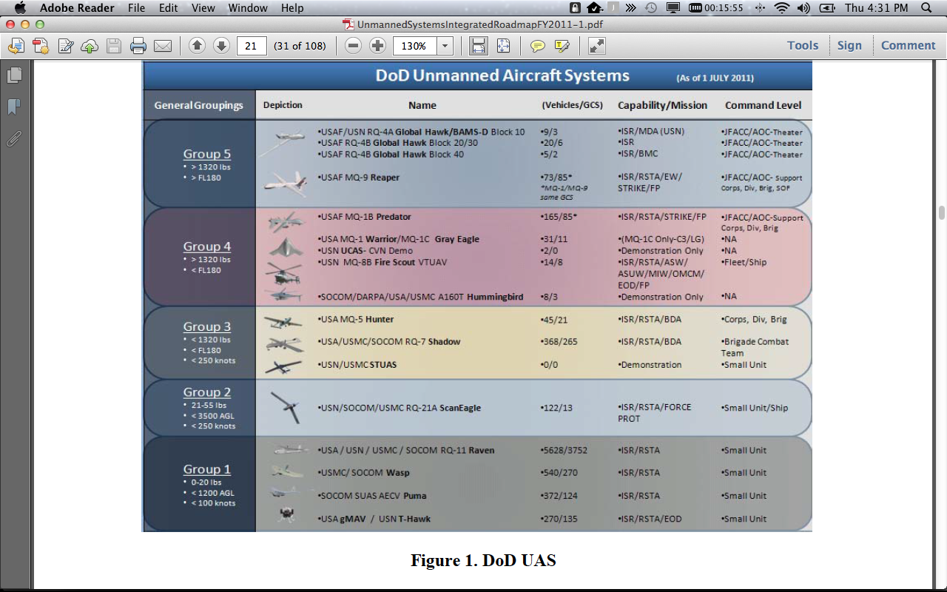Go to previous page with up arrow

click(197, 46)
